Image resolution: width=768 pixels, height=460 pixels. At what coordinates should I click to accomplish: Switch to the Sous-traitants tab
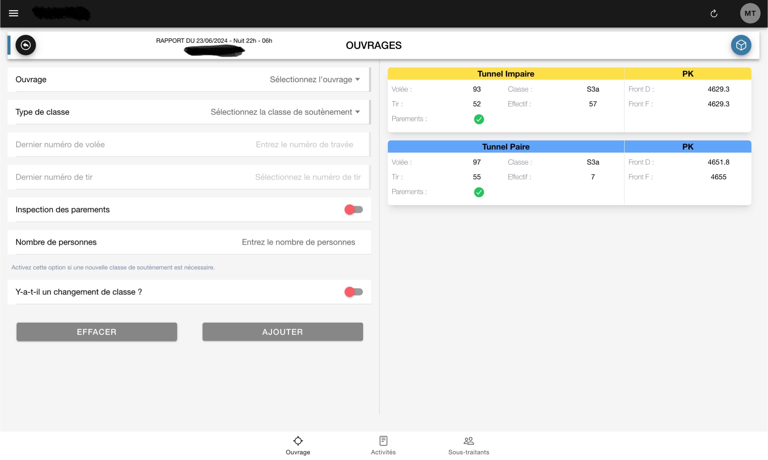tap(468, 445)
